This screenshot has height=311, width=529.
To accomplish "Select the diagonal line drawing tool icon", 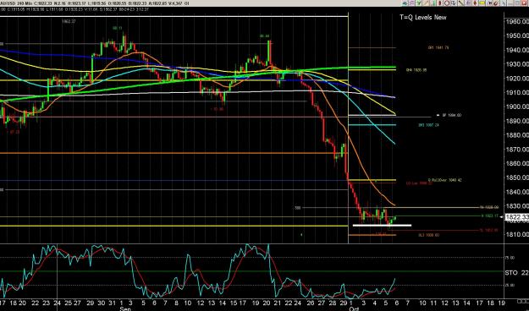I will coord(461,3).
